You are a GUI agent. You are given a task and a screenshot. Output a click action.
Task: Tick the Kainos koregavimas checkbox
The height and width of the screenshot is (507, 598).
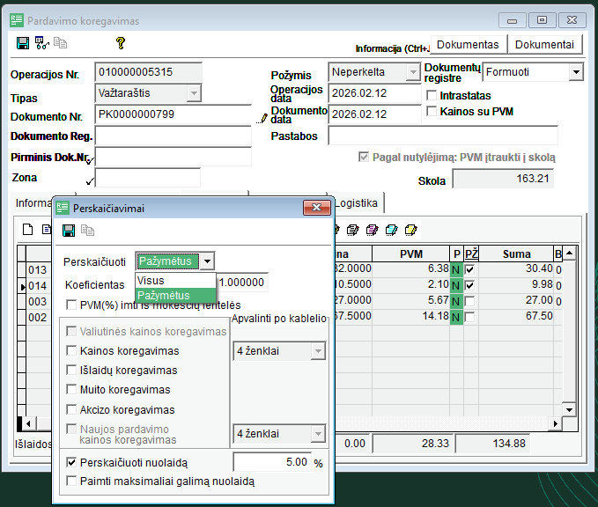coord(72,351)
